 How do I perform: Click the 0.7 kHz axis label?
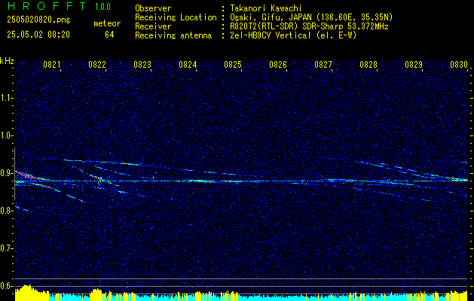(x=6, y=248)
